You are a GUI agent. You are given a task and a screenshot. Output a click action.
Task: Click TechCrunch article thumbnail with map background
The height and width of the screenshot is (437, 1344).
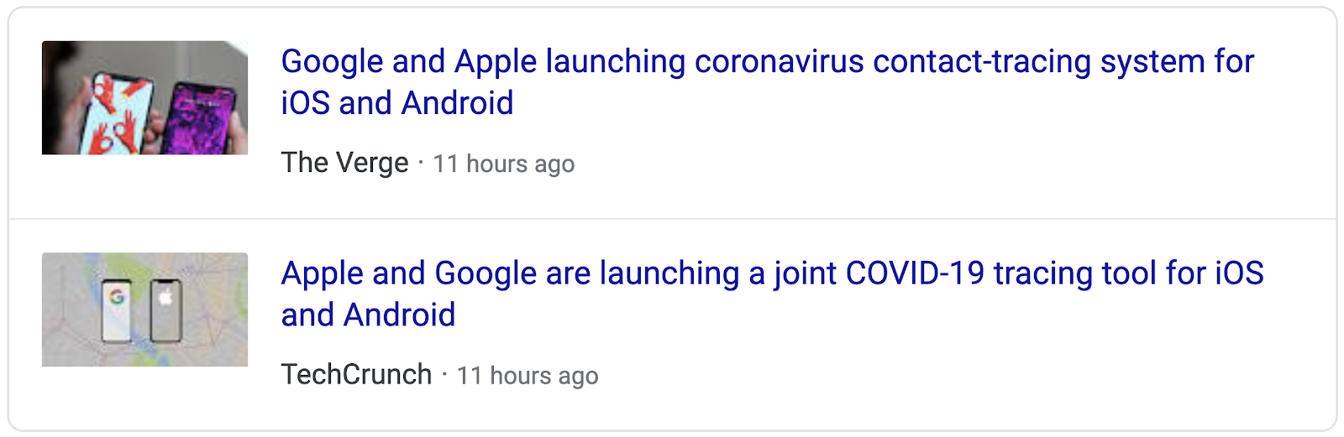tap(144, 310)
